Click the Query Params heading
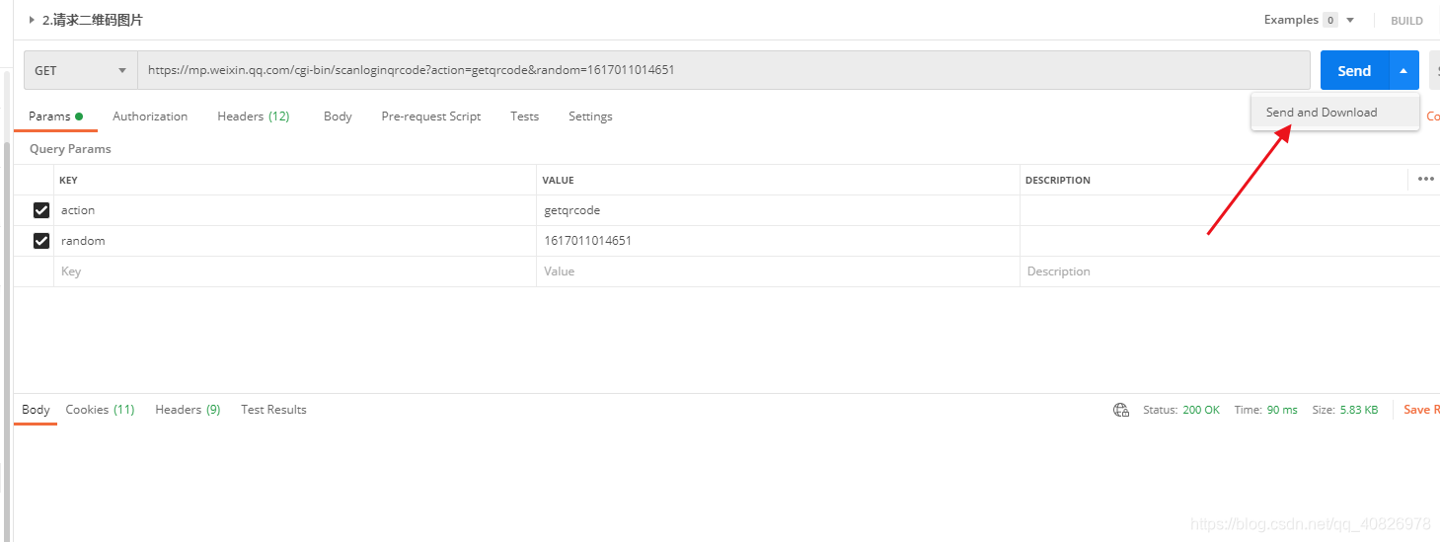The image size is (1440, 542). tap(70, 149)
